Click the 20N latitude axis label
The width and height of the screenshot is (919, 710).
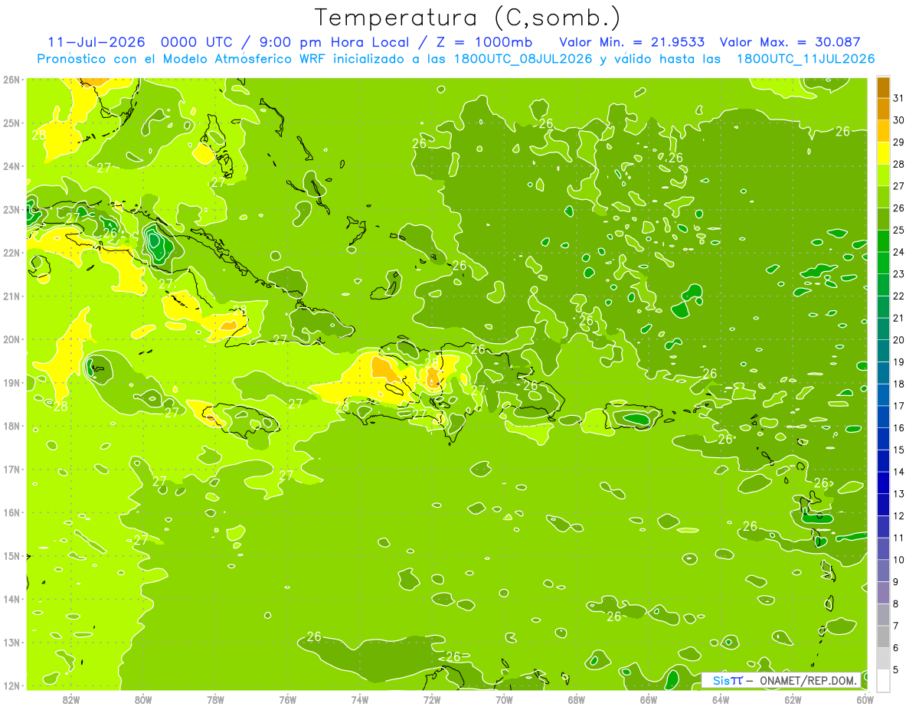[x=11, y=339]
